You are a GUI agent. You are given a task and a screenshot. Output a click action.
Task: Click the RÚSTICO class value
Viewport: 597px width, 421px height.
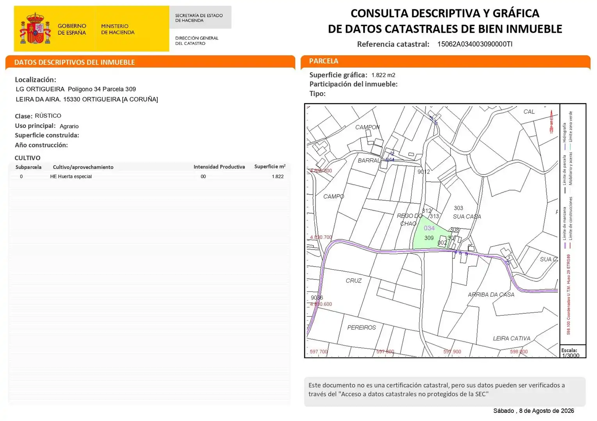[x=48, y=116]
